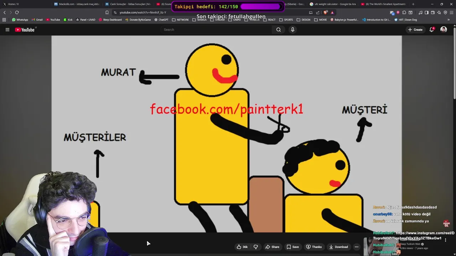Click the Save button

pyautogui.click(x=292, y=247)
